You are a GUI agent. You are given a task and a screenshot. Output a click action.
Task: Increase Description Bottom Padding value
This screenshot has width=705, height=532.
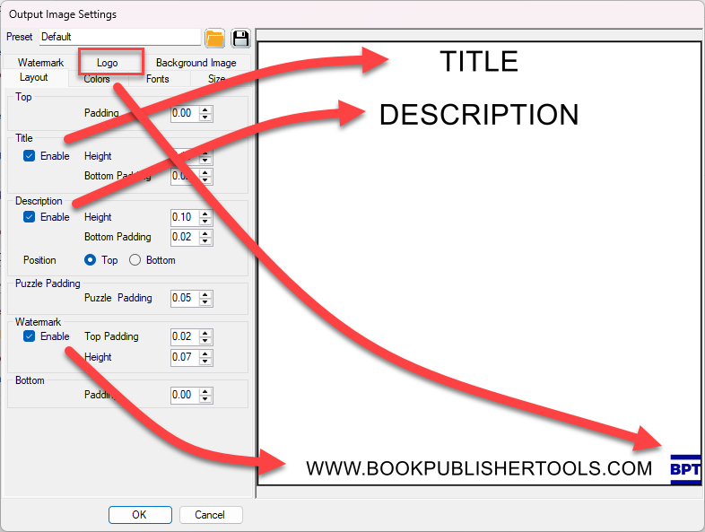point(205,233)
